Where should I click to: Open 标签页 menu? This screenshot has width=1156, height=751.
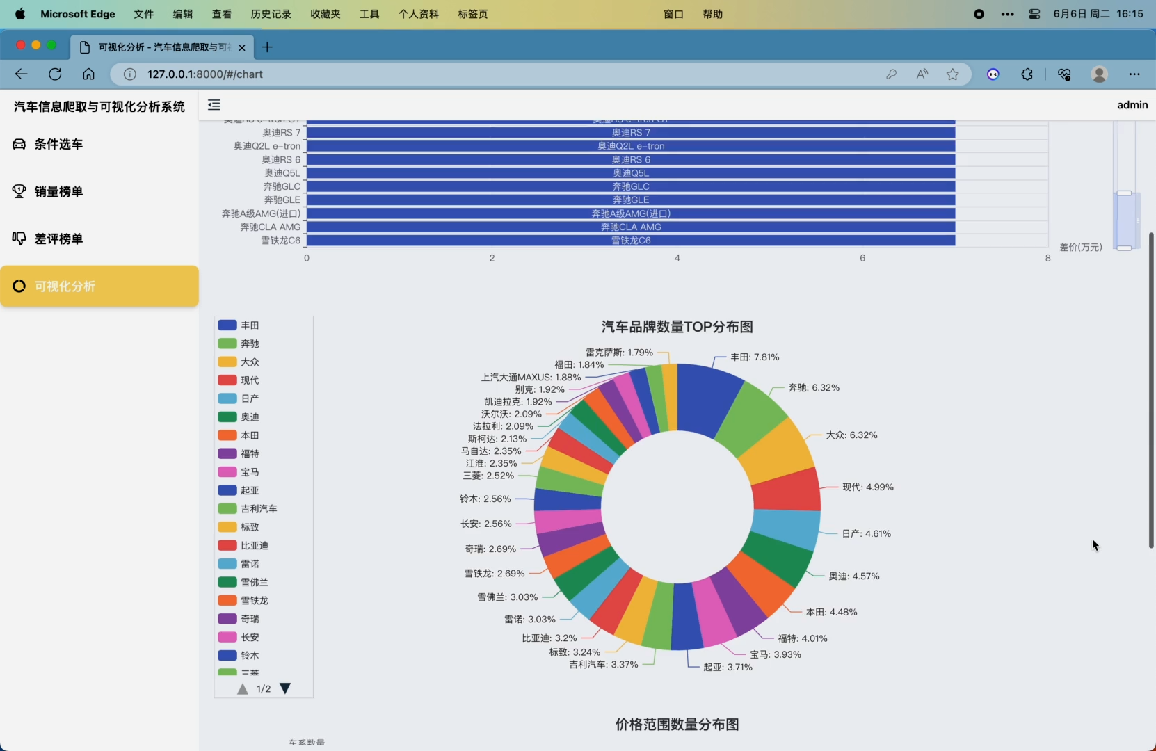(473, 14)
